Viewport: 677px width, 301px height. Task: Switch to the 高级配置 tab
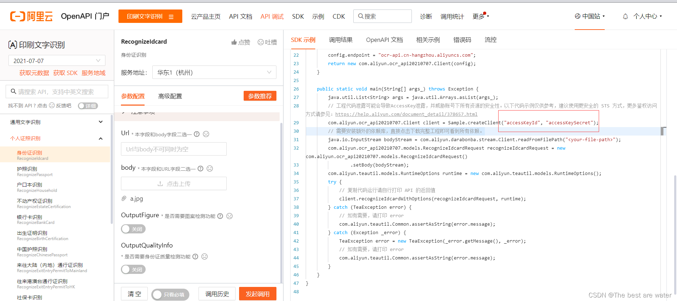coord(170,96)
